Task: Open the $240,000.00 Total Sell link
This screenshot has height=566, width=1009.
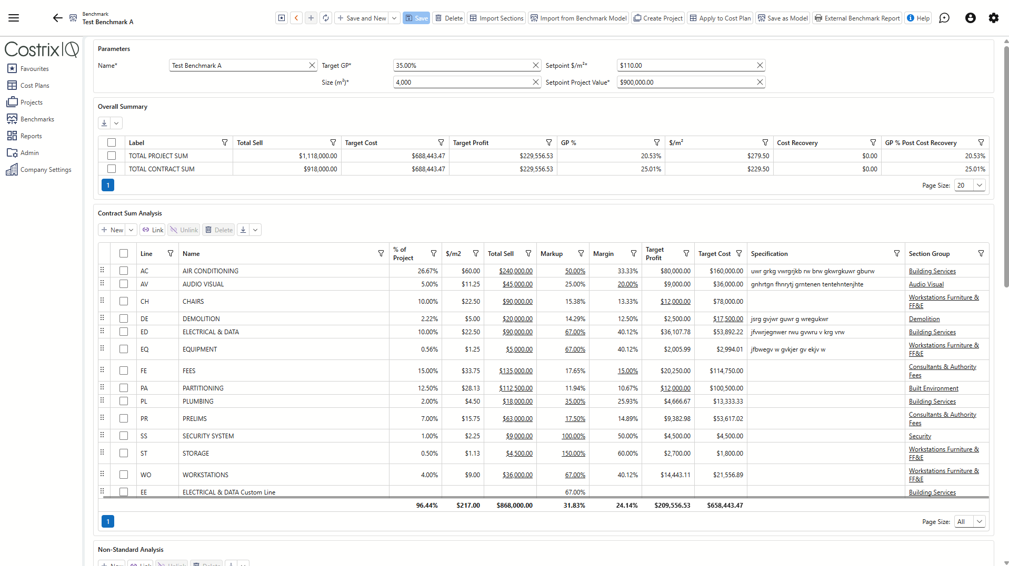Action: [516, 271]
